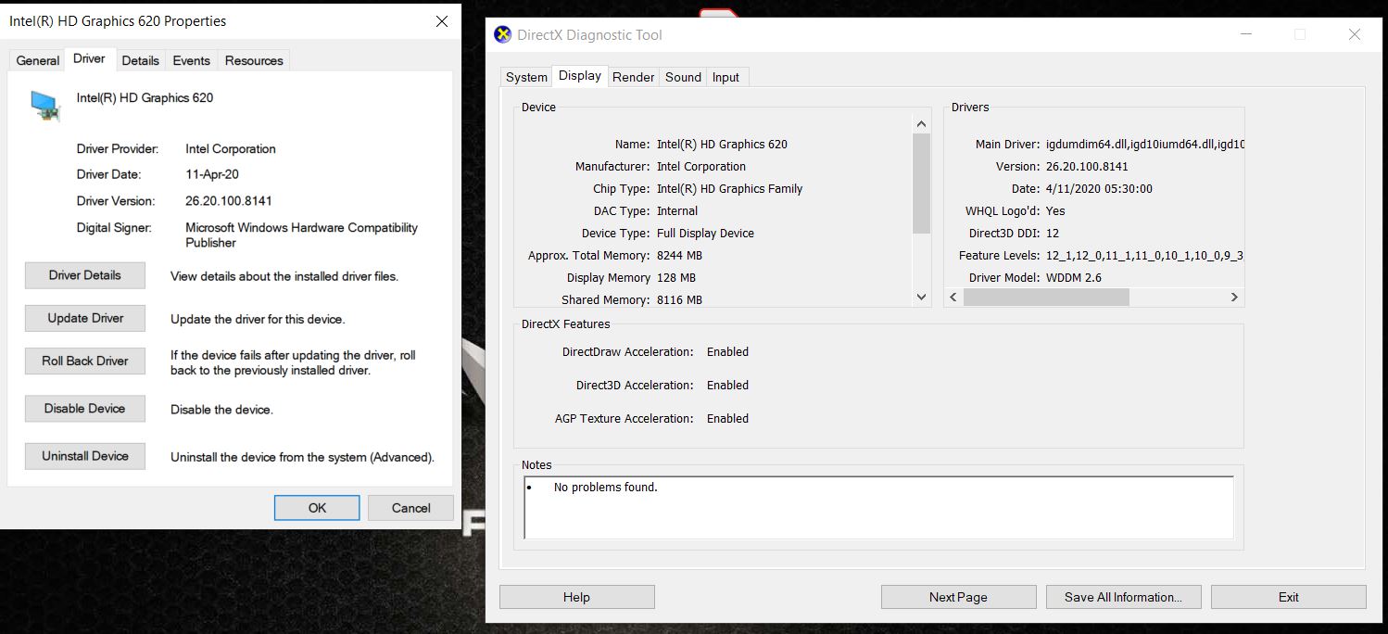Screen dimensions: 1388x634
Task: Click DirectDraw Acceleration Enabled value
Action: coord(727,351)
